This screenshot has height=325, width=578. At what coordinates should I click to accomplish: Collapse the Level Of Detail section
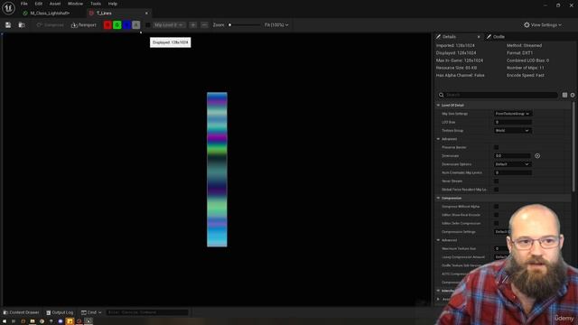click(439, 106)
